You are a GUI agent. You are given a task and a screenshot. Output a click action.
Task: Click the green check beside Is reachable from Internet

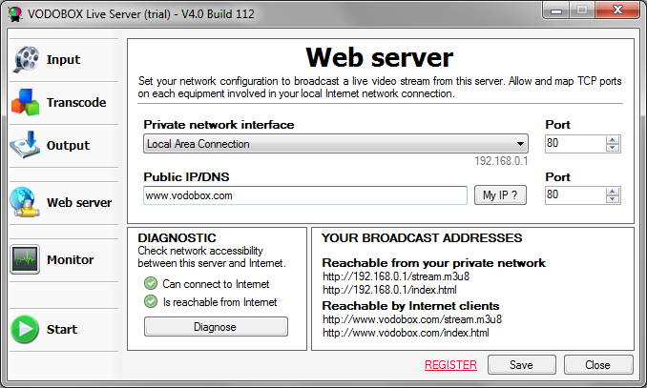pyautogui.click(x=151, y=302)
